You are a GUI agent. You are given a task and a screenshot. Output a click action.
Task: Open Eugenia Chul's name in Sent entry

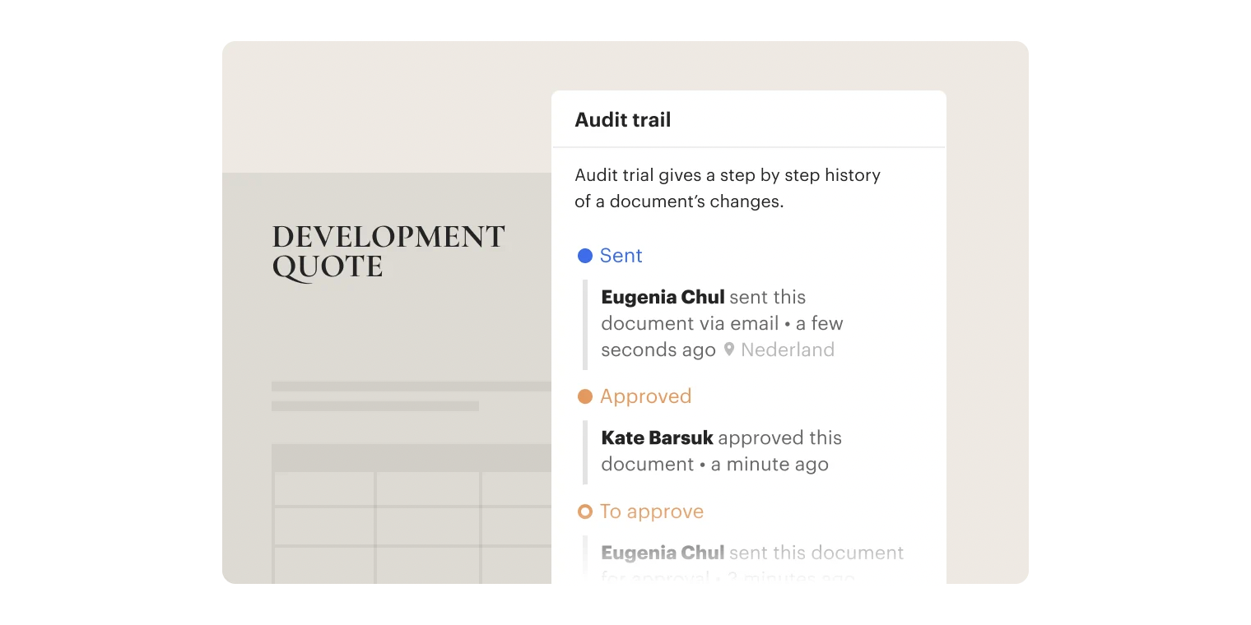[x=663, y=297]
